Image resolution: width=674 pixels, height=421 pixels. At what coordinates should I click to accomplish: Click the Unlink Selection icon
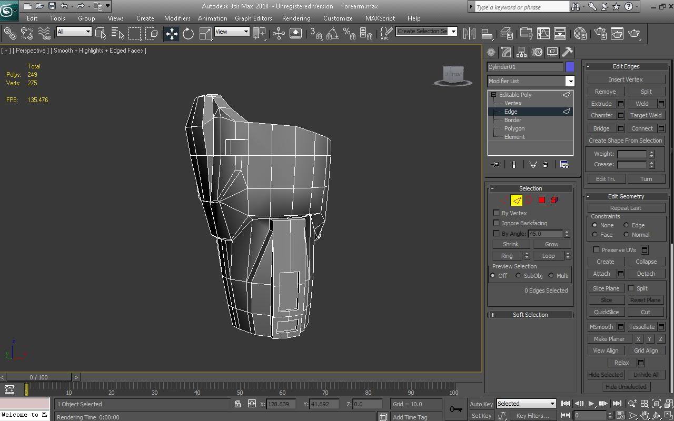[x=27, y=34]
